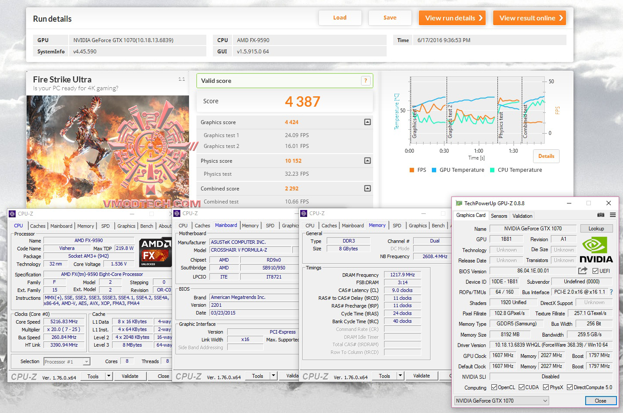Click the Fire Strike Ultra thumbnail image
Screen dimensions: 623x413
coord(108,152)
